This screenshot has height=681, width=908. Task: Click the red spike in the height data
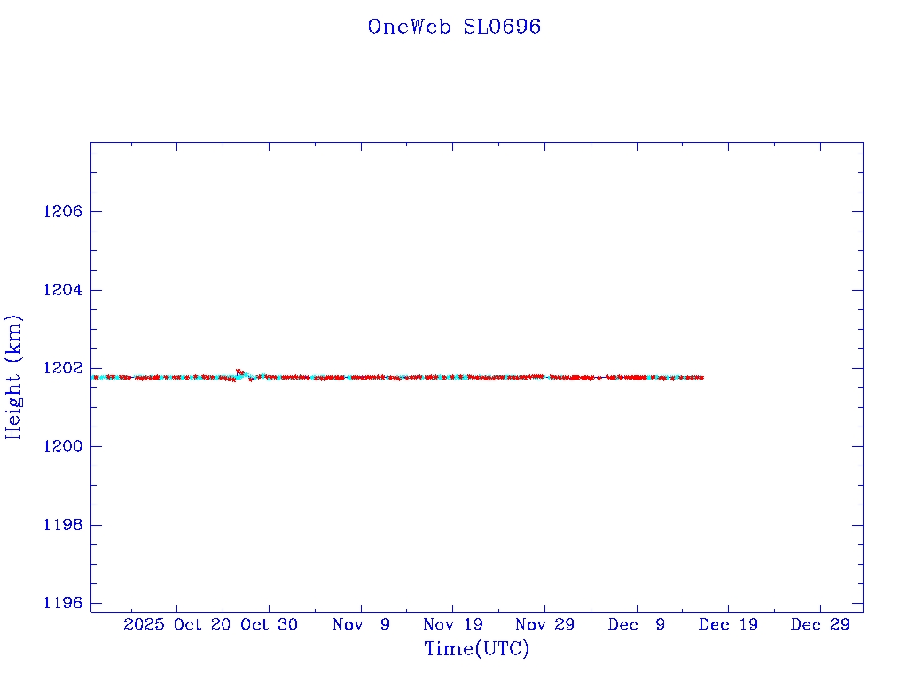pyautogui.click(x=239, y=372)
